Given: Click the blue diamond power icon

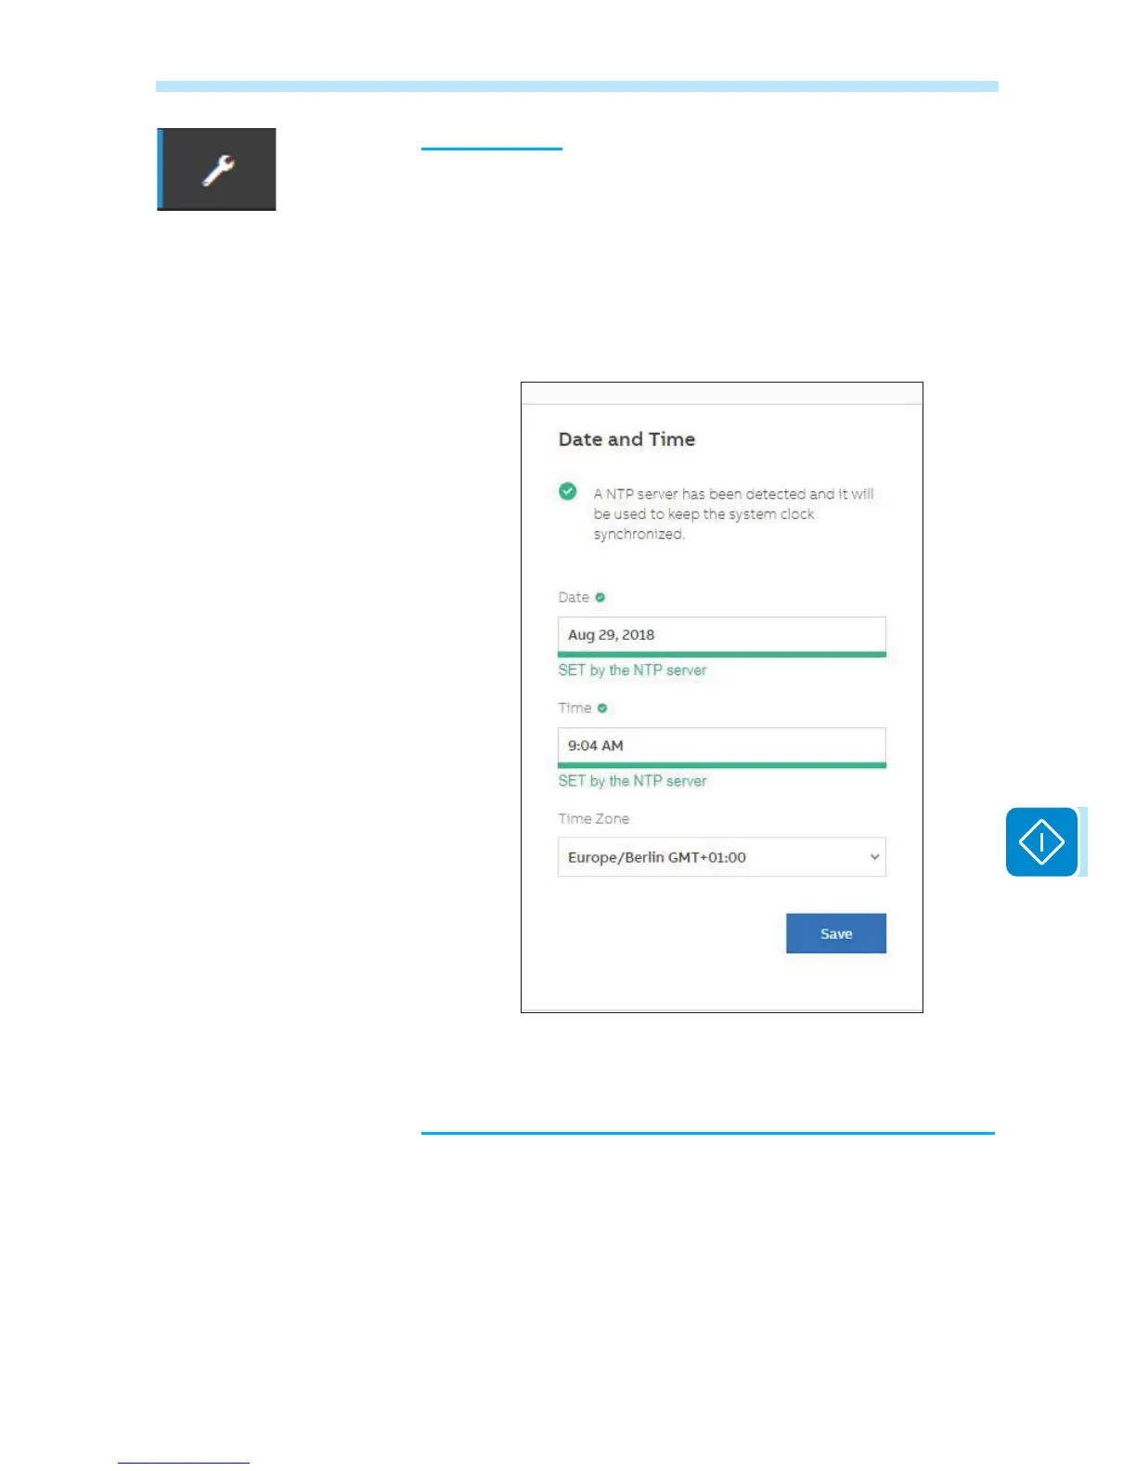Looking at the screenshot, I should click(1041, 841).
